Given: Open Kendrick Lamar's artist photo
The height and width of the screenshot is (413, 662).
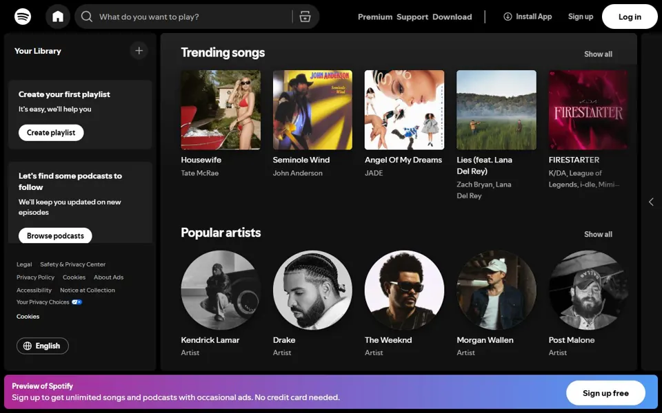Looking at the screenshot, I should (221, 290).
